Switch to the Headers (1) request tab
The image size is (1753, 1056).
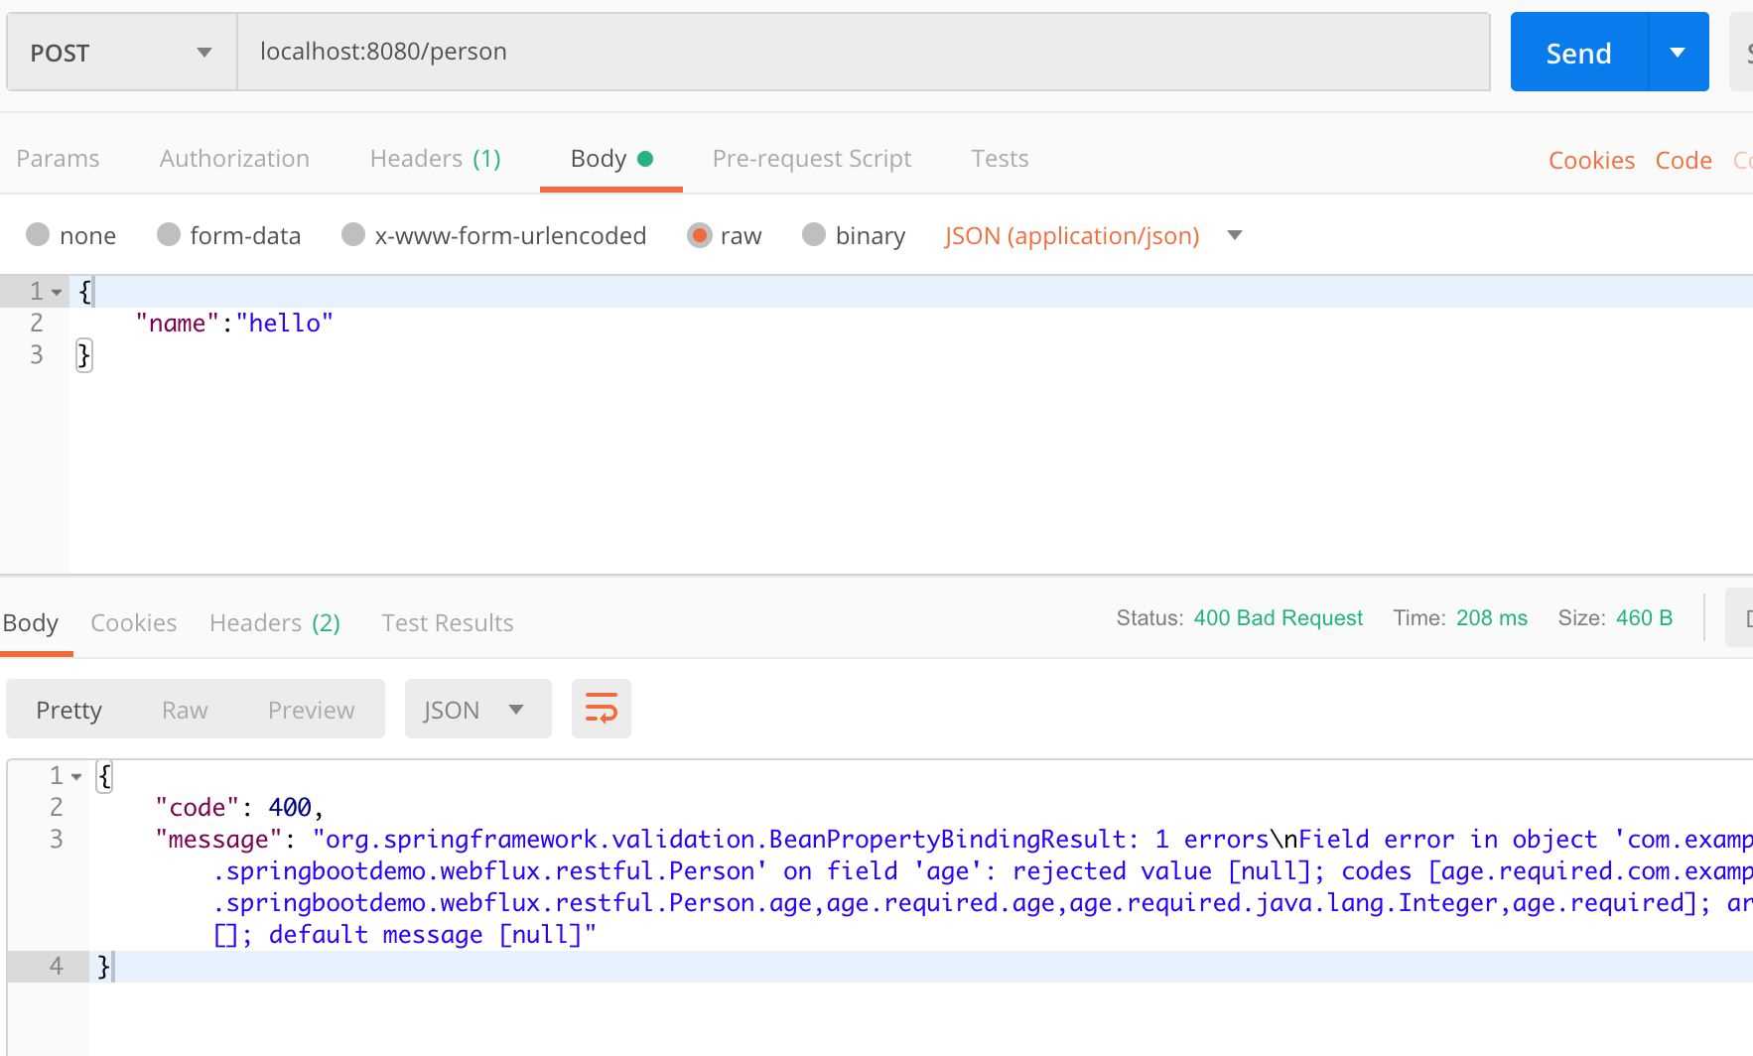pyautogui.click(x=435, y=158)
